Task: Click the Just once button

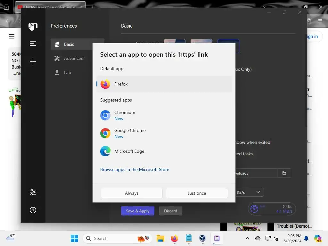Action: coord(197,193)
